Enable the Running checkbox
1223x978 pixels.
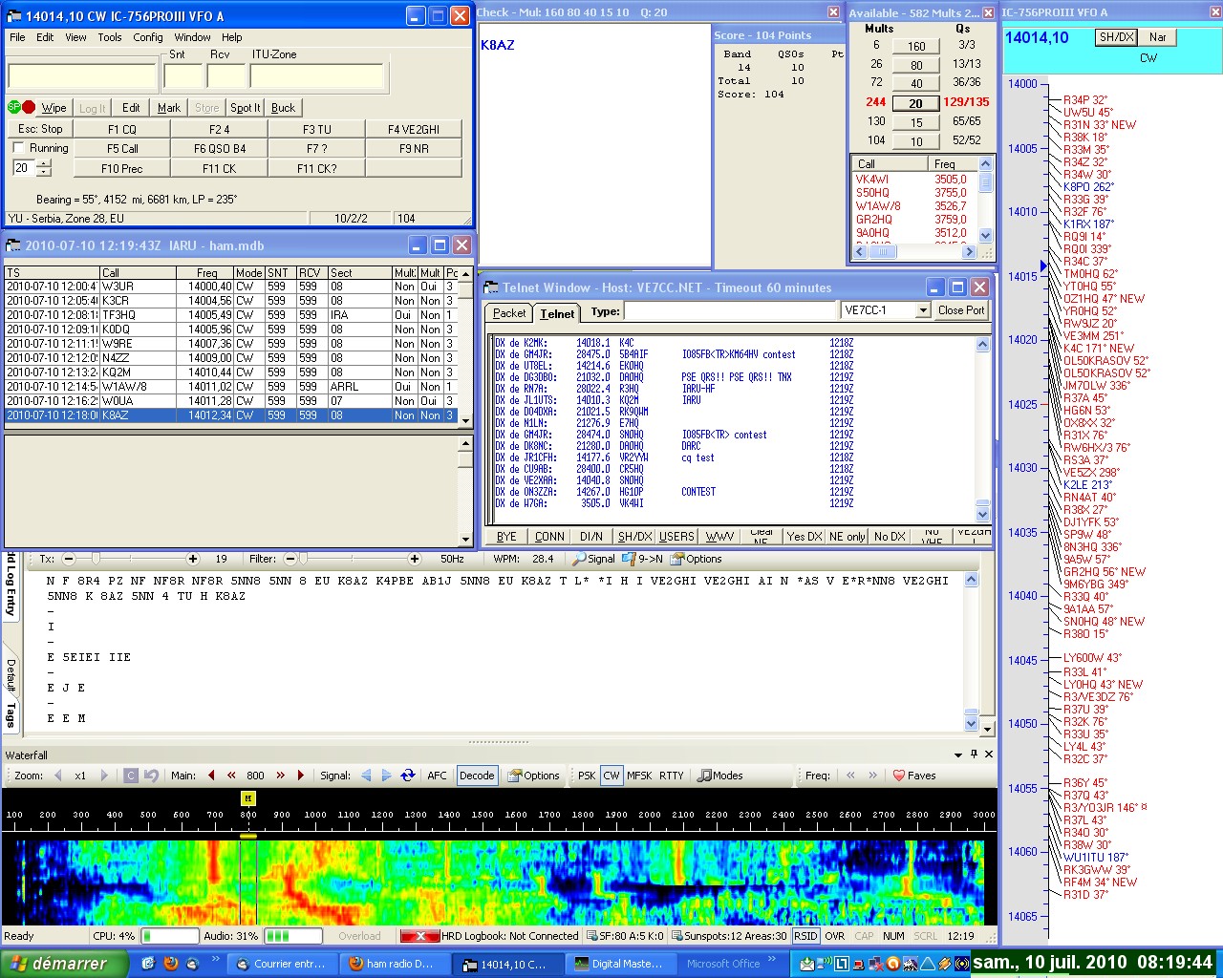point(18,148)
